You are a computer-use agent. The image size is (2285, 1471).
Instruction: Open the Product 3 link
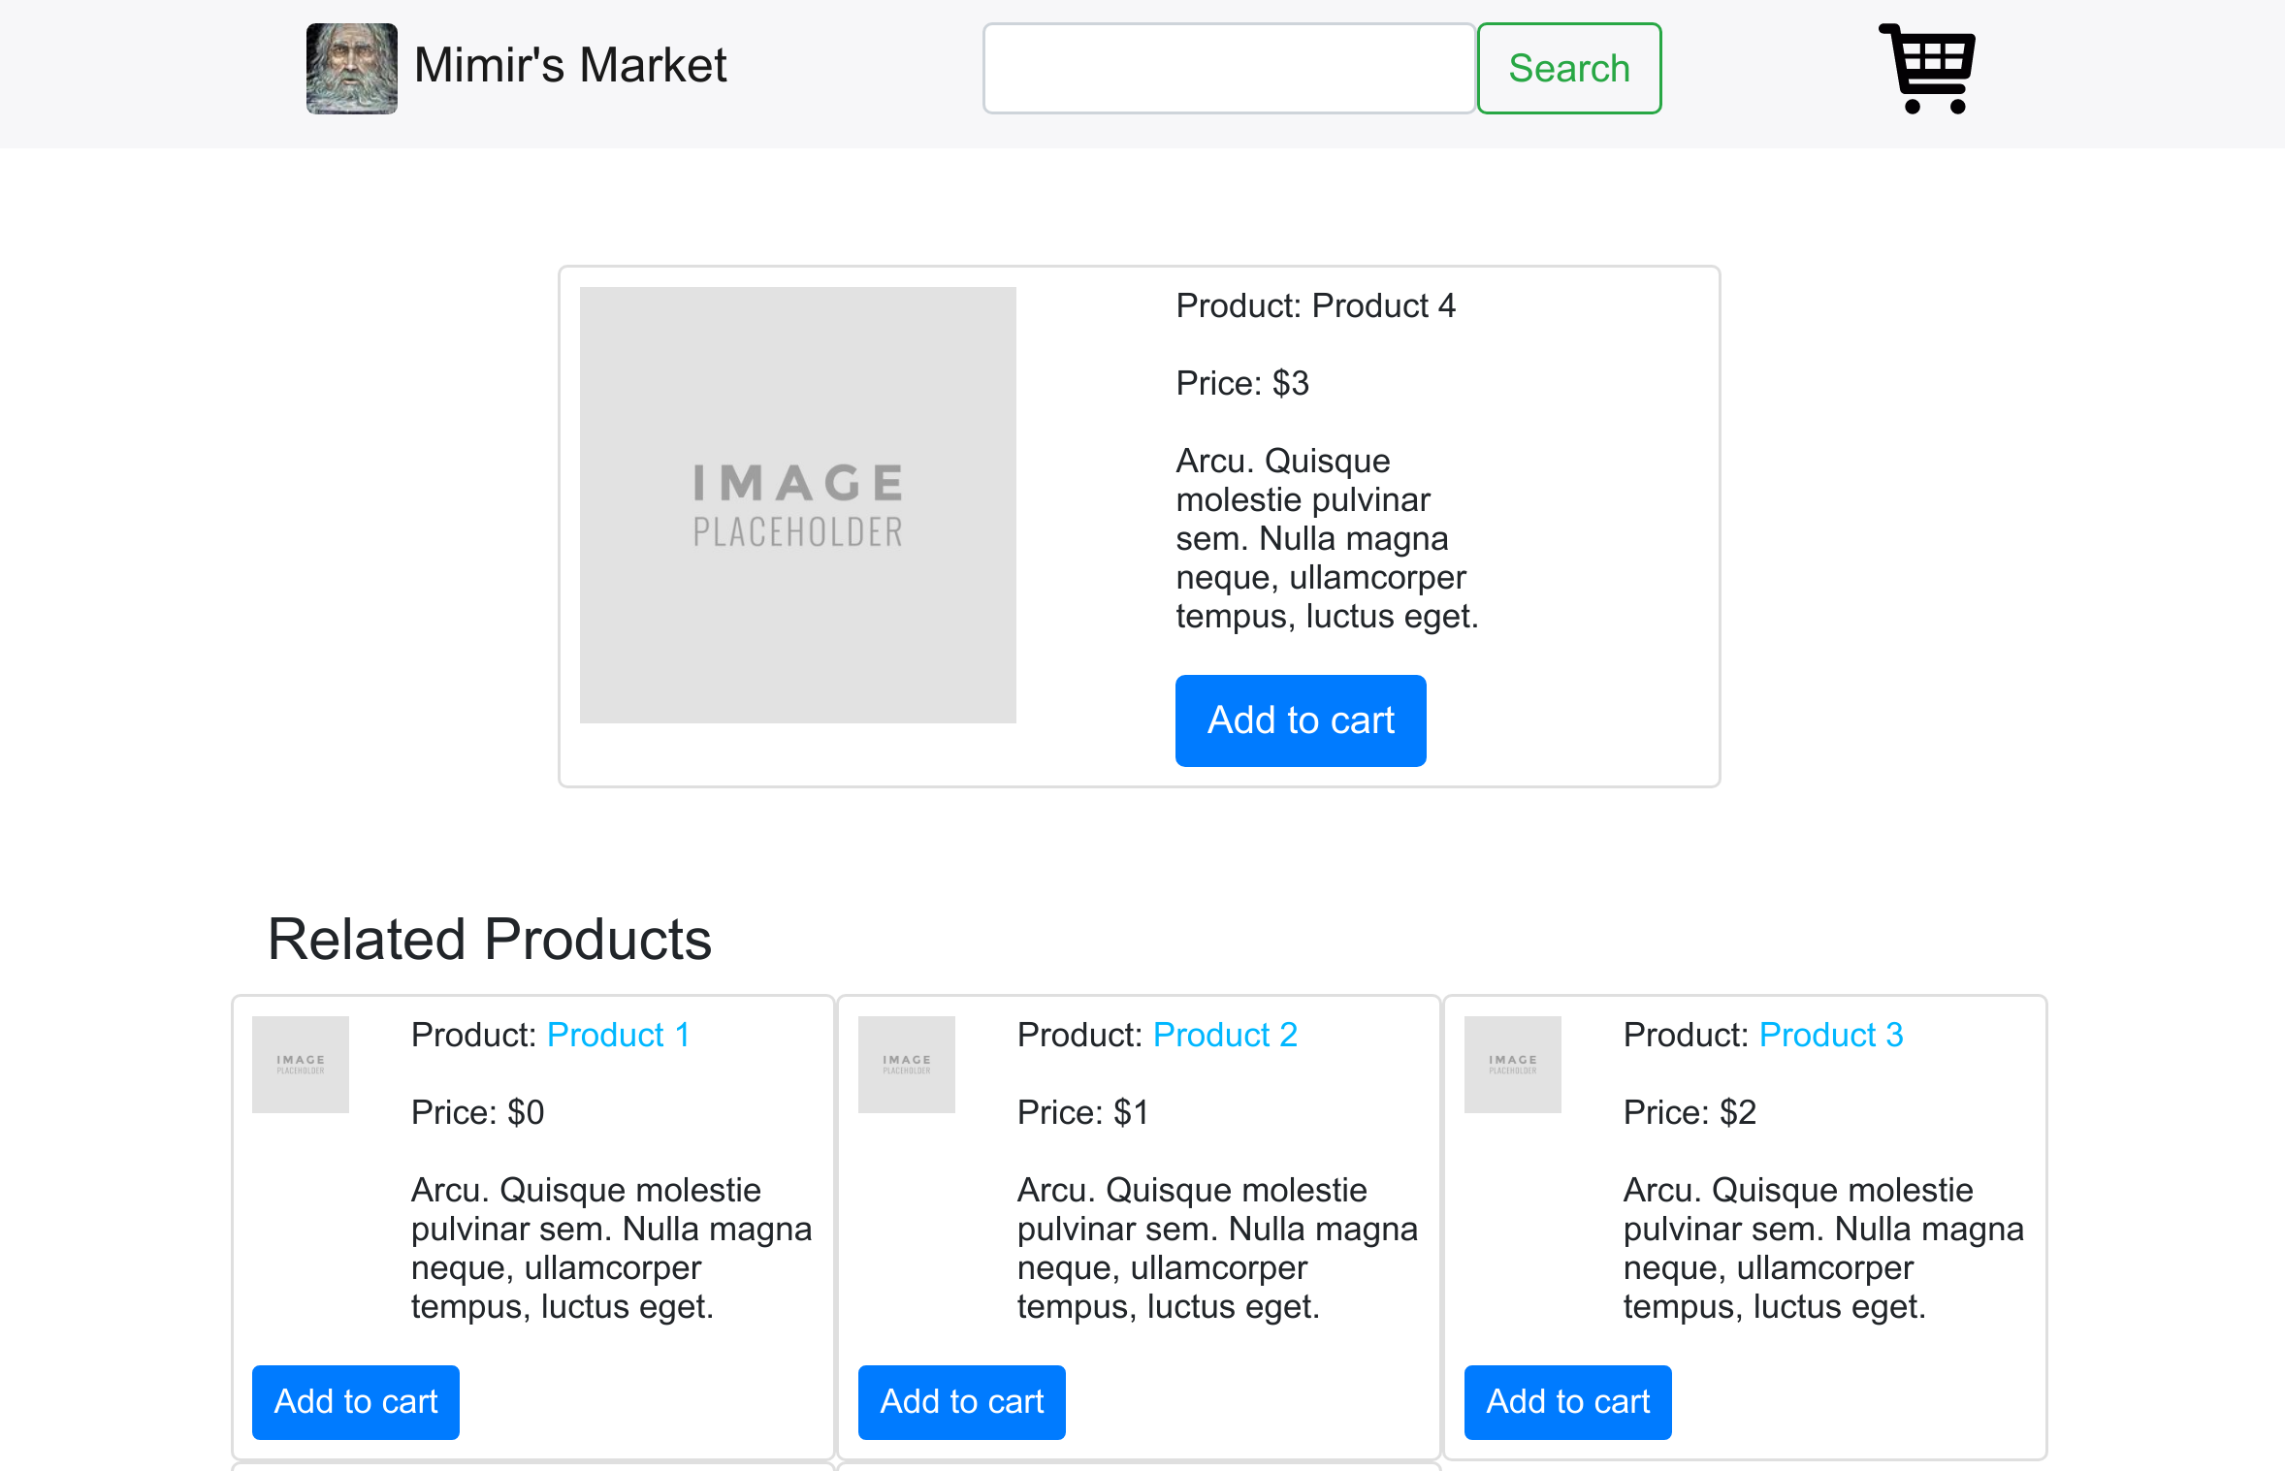pyautogui.click(x=1830, y=1035)
